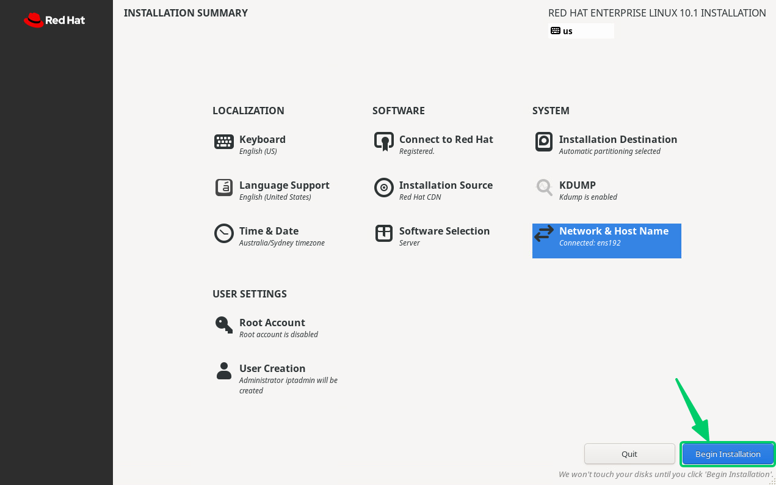776x485 pixels.
Task: Click the Keyboard icon under Localization
Action: tap(224, 142)
